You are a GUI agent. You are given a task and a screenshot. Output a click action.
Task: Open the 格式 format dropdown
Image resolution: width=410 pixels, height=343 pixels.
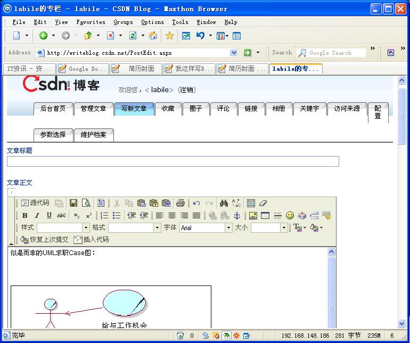coord(157,228)
